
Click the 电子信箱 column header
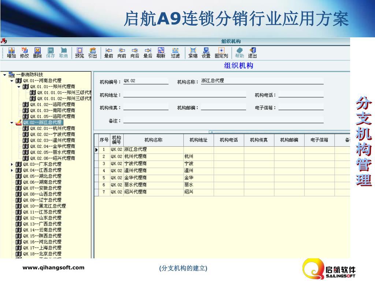tap(319, 140)
